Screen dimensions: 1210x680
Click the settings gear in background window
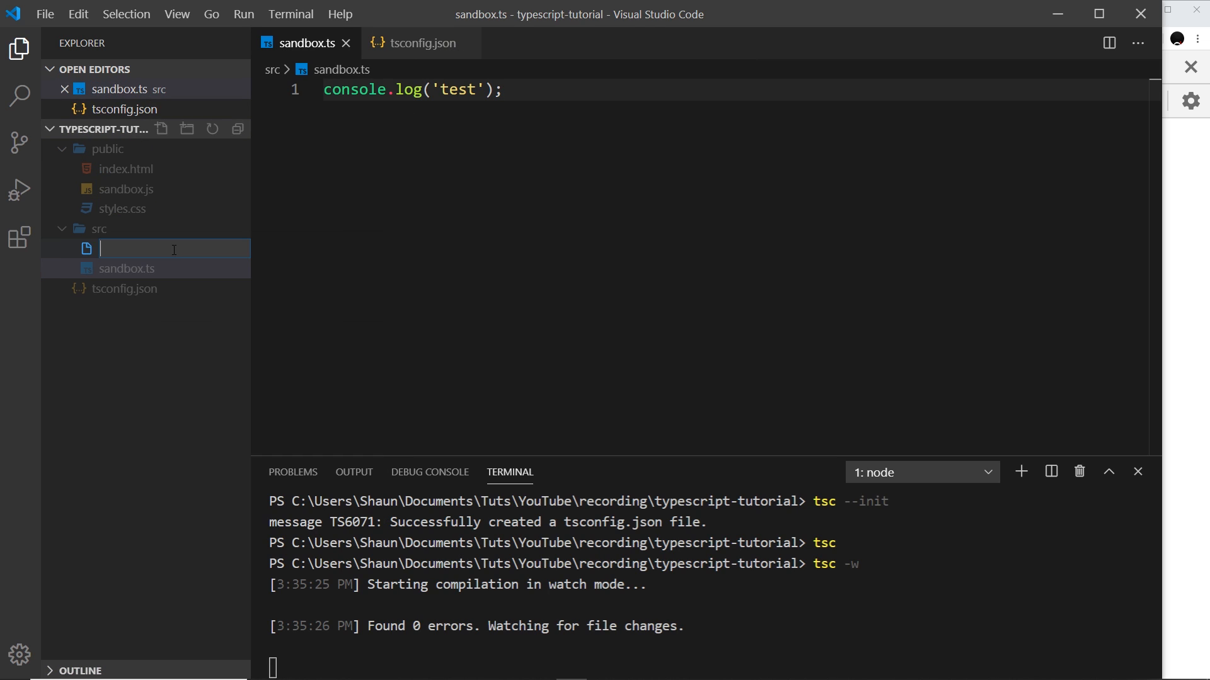pyautogui.click(x=1191, y=101)
